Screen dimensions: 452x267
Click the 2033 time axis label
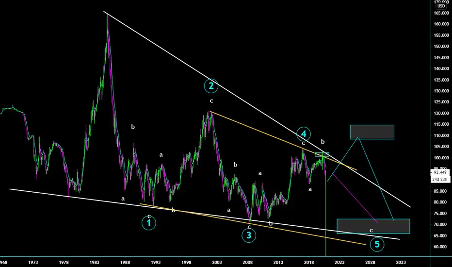click(401, 262)
